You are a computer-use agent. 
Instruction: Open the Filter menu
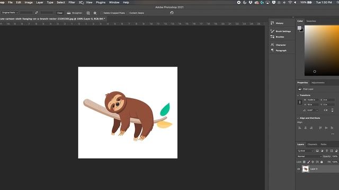pyautogui.click(x=72, y=2)
